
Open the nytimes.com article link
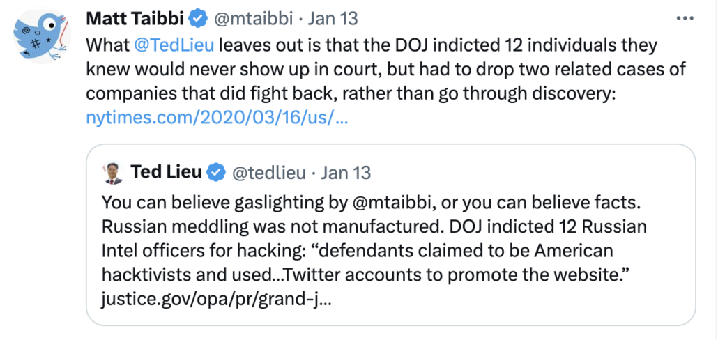pos(216,118)
